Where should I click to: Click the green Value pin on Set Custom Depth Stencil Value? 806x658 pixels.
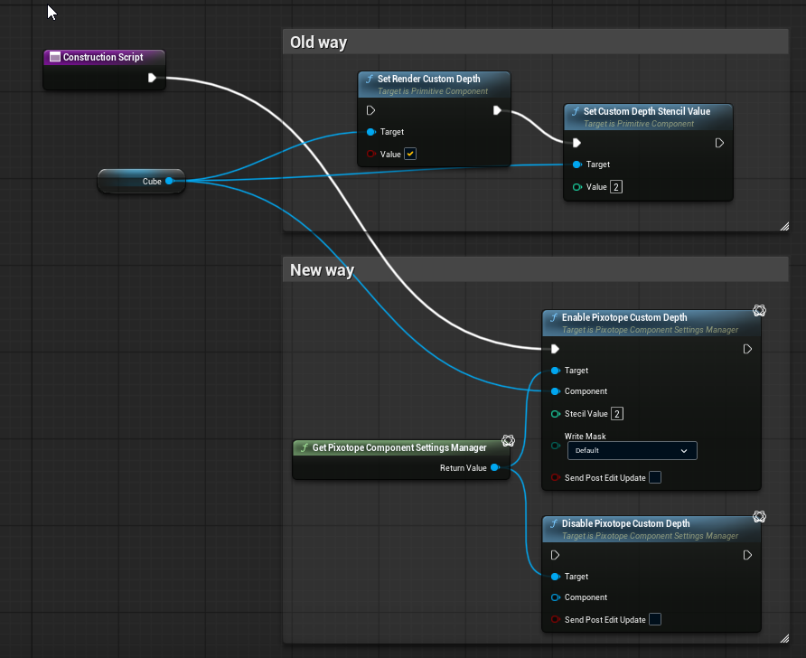click(x=576, y=187)
